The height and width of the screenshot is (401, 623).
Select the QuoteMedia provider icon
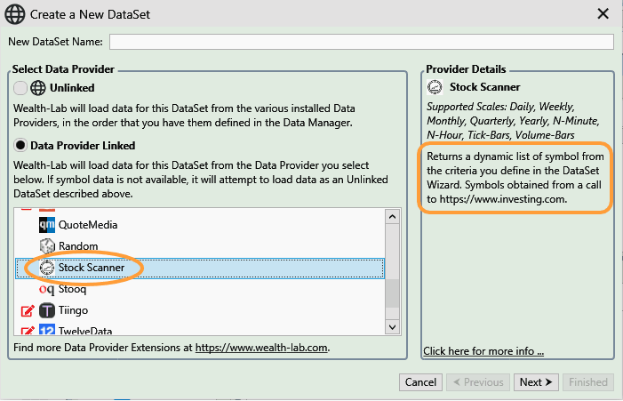(x=47, y=225)
